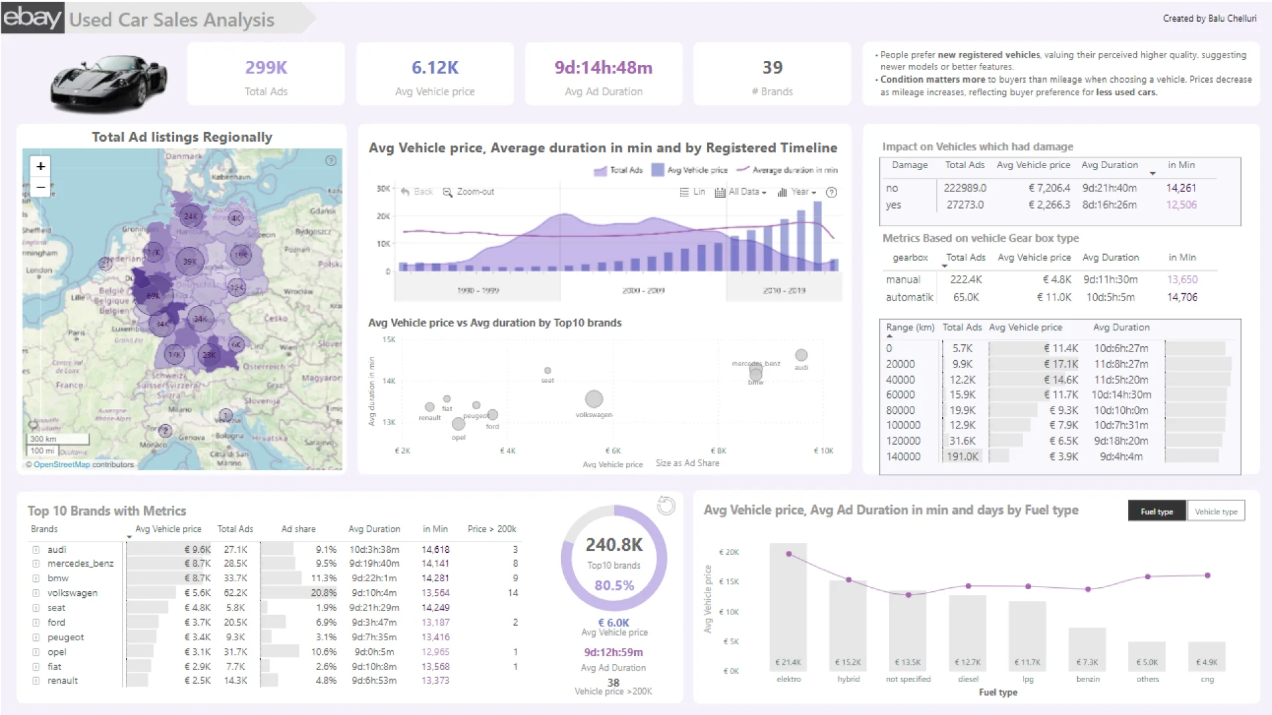Switch to Fuel type view
Viewport: 1272px width, 715px height.
[x=1157, y=511]
